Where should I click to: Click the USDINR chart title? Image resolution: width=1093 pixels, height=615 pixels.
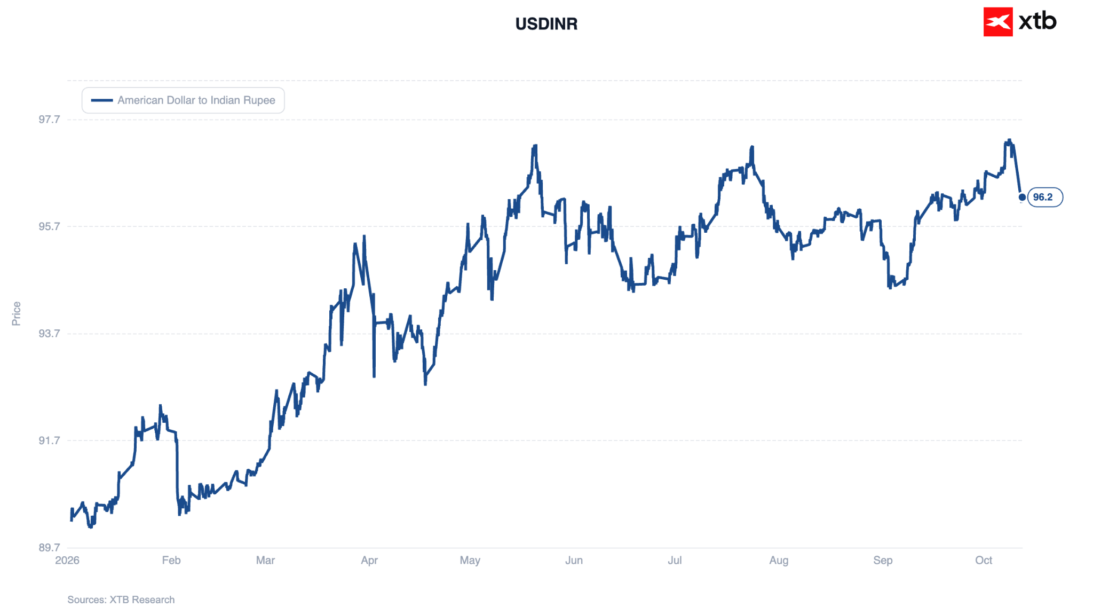point(546,24)
